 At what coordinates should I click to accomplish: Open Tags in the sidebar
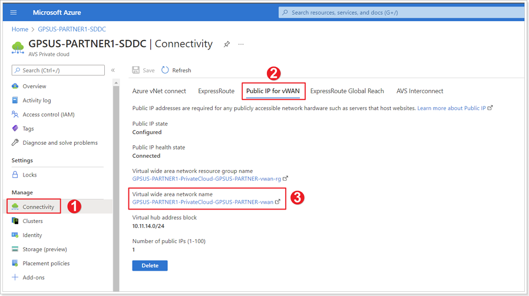point(28,129)
